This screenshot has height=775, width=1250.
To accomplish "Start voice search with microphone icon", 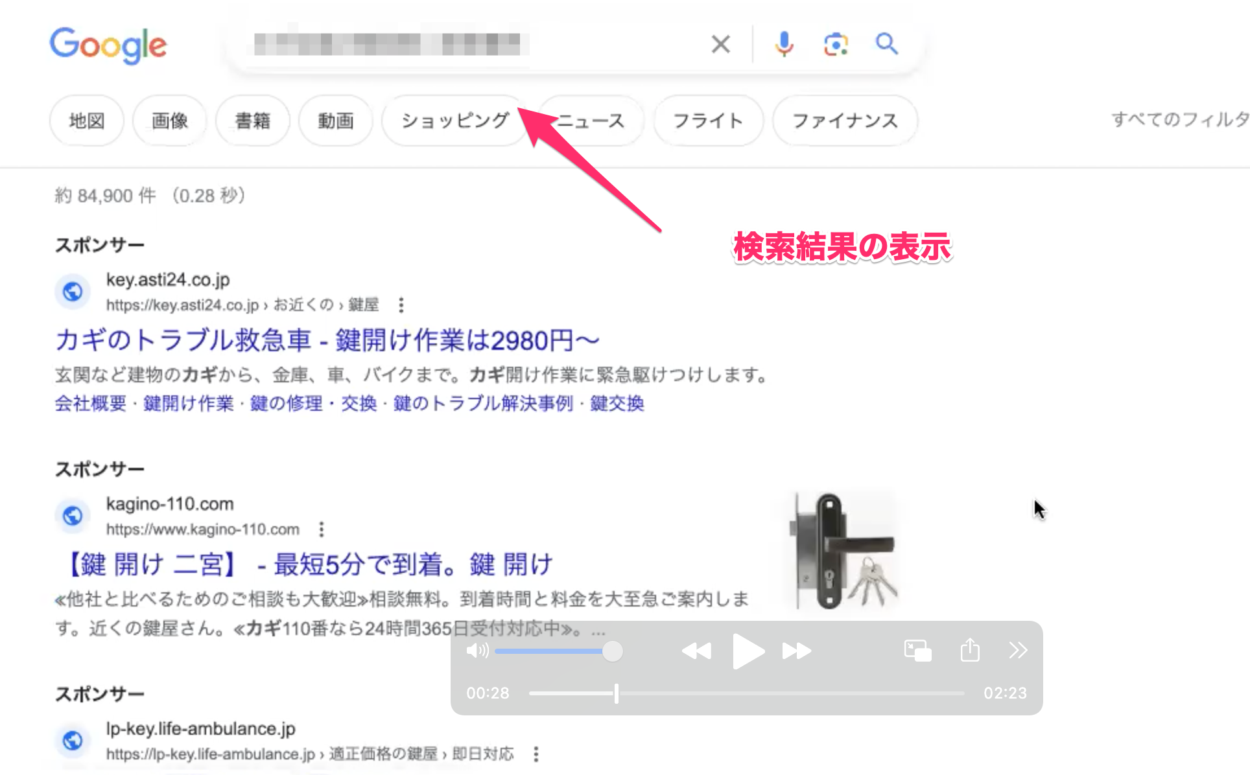I will [x=784, y=44].
